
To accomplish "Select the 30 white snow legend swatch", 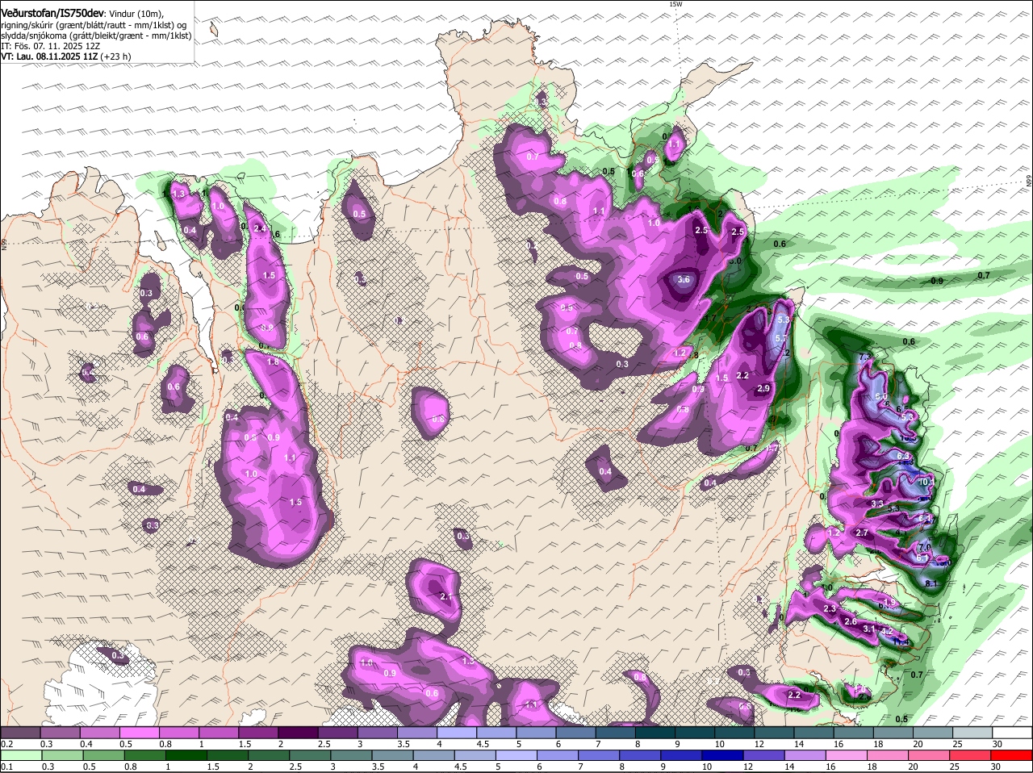I will (1012, 732).
